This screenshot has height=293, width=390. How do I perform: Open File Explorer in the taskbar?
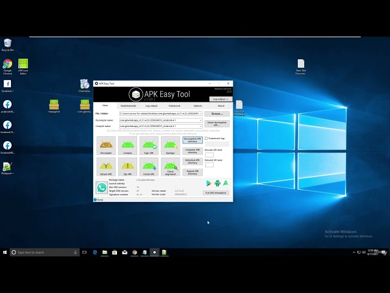coord(105,252)
